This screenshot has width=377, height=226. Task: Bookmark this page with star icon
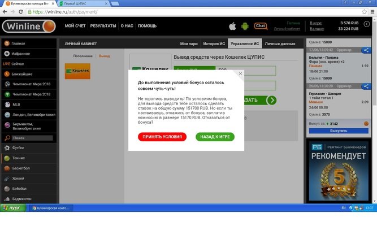(363, 12)
